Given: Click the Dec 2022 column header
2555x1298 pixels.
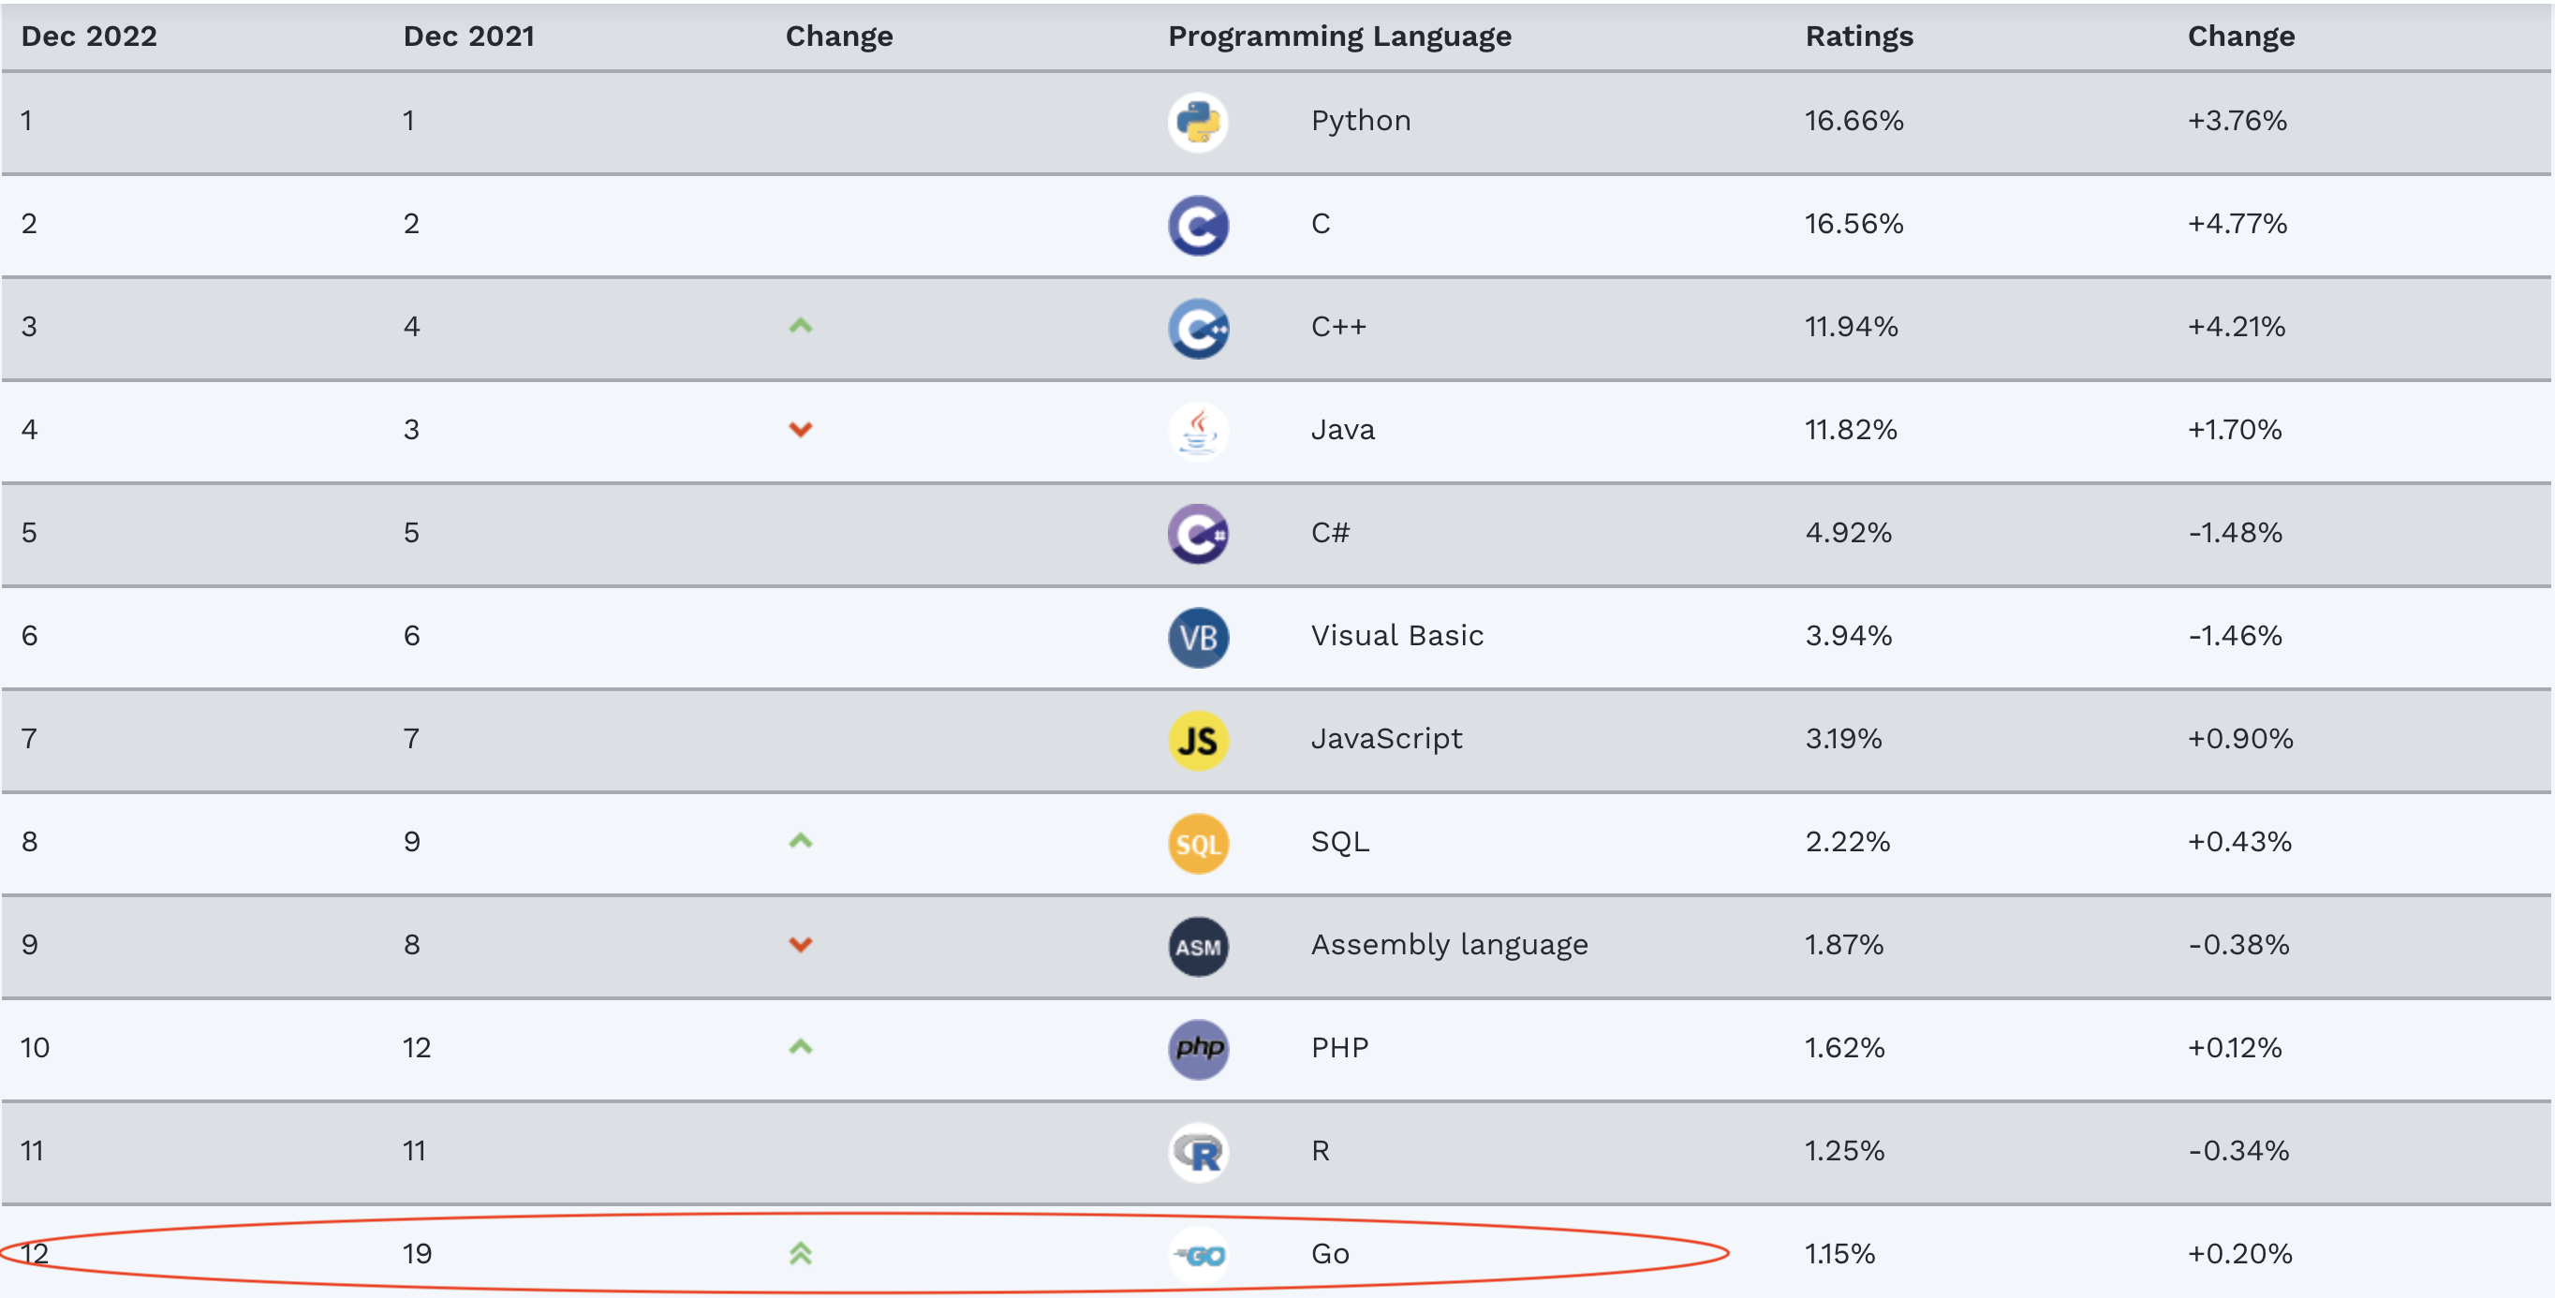Looking at the screenshot, I should pos(89,37).
